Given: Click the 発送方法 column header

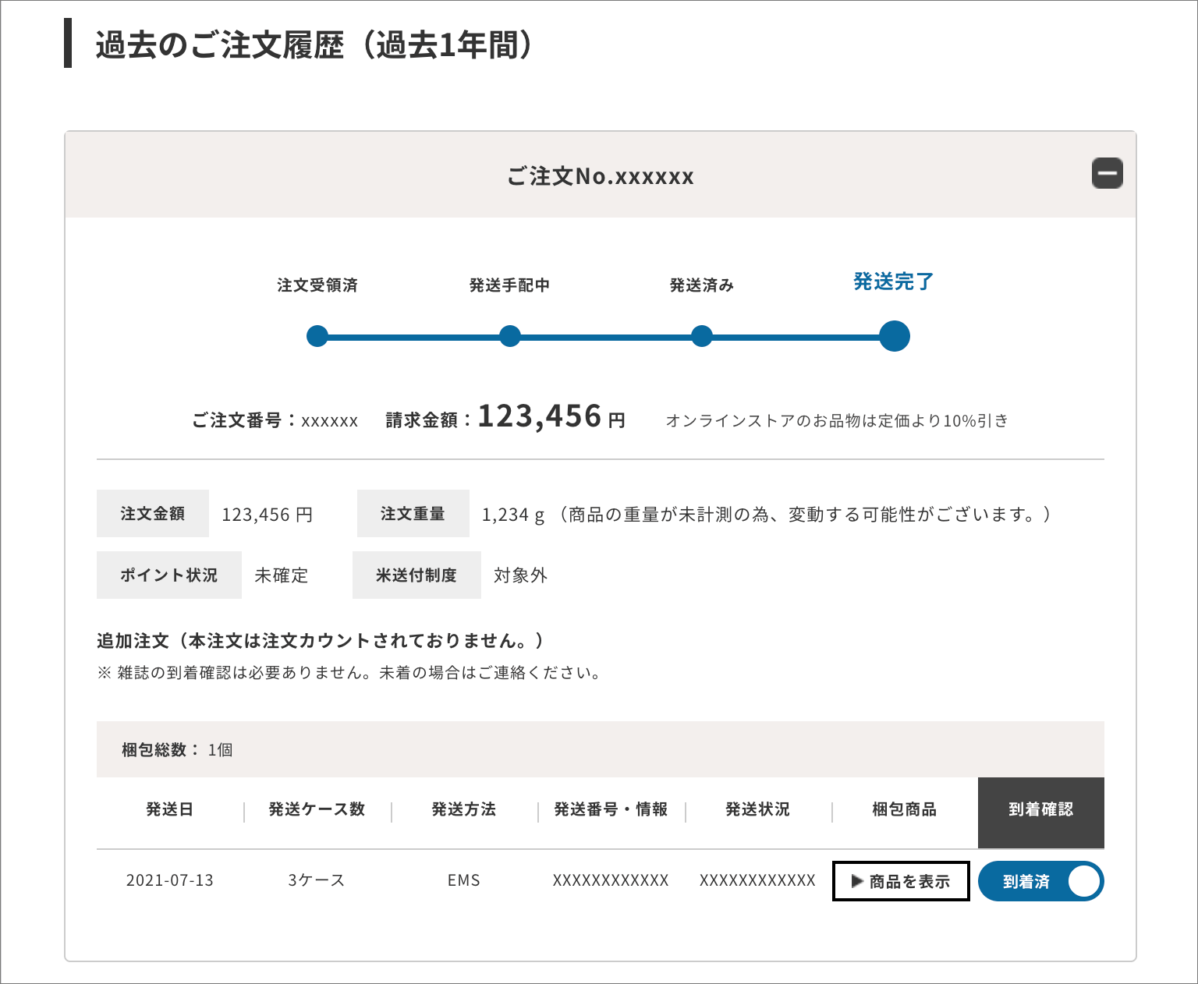Looking at the screenshot, I should (x=464, y=809).
